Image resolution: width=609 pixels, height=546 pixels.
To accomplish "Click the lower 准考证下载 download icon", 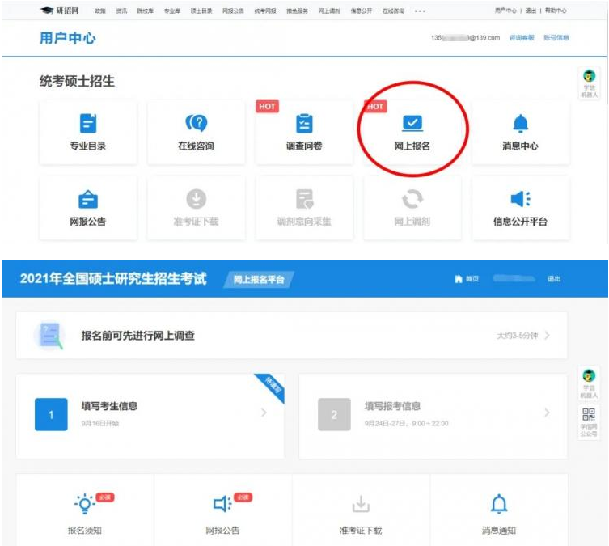I will [x=361, y=504].
